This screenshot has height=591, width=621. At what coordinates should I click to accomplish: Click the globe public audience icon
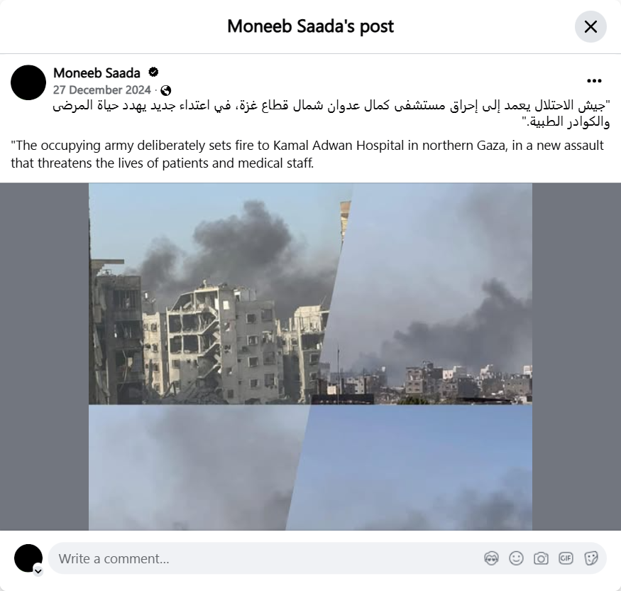(166, 90)
